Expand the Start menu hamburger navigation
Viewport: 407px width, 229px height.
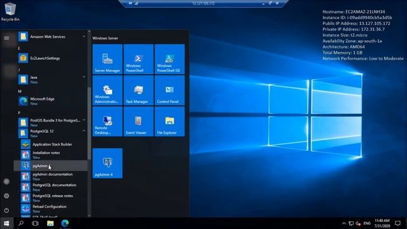(x=6, y=38)
